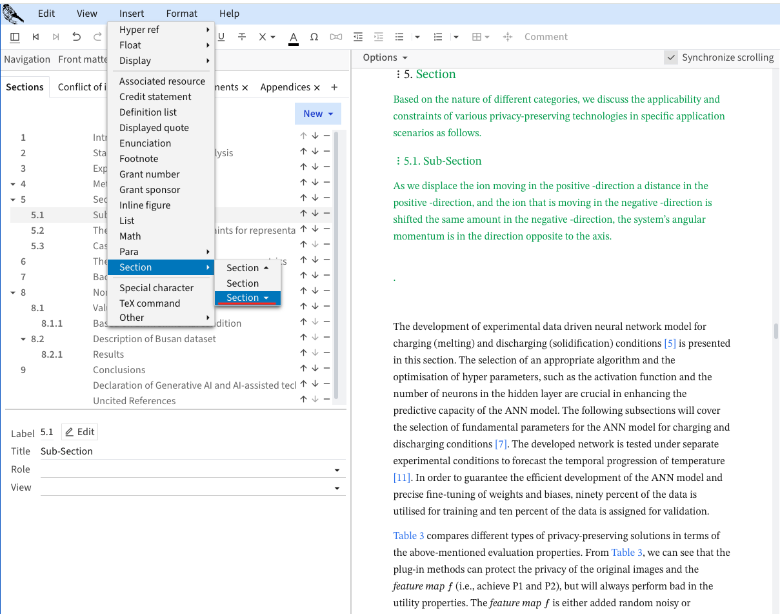Toggle the sidebar panel layout icon
This screenshot has height=614, width=780.
click(x=15, y=37)
